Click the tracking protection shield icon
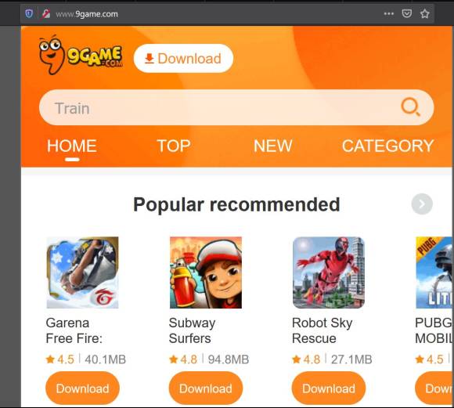Image resolution: width=454 pixels, height=408 pixels. (29, 13)
